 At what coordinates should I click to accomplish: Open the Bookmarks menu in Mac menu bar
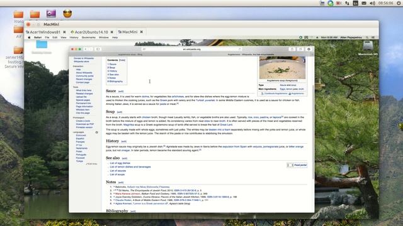[x=88, y=38]
